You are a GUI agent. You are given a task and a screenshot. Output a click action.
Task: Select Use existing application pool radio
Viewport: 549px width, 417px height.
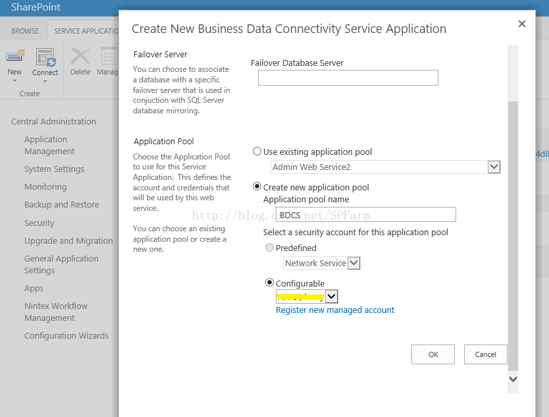[x=257, y=152]
